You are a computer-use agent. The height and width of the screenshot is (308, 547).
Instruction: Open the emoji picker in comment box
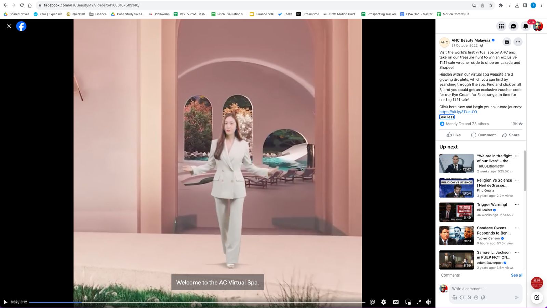462,298
